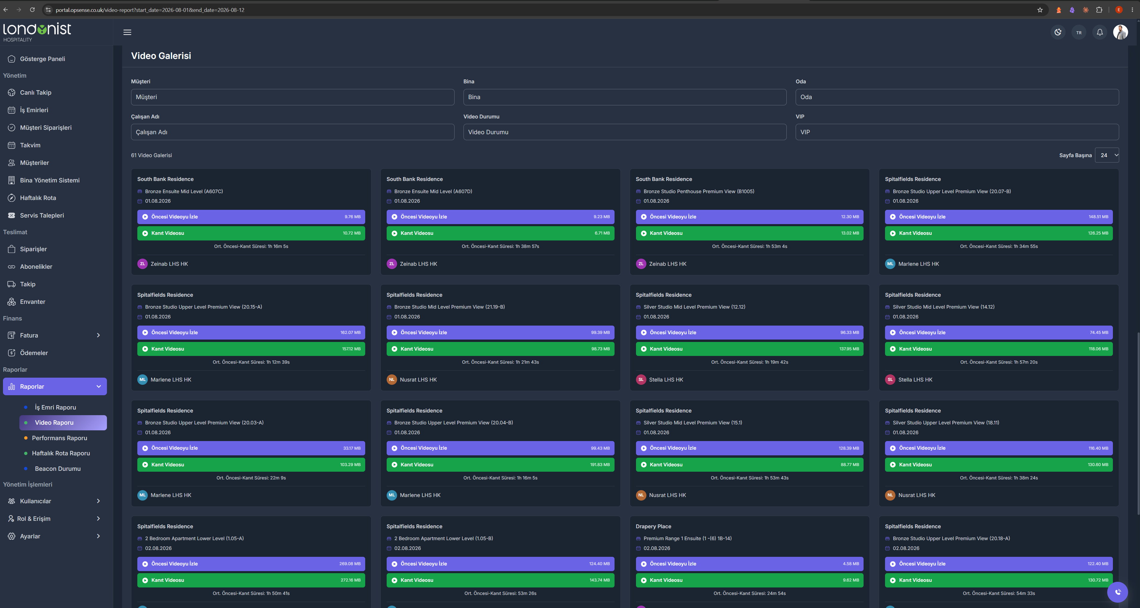This screenshot has height=608, width=1140.
Task: Play Kanıt Videosu for B1005 room
Action: (749, 233)
